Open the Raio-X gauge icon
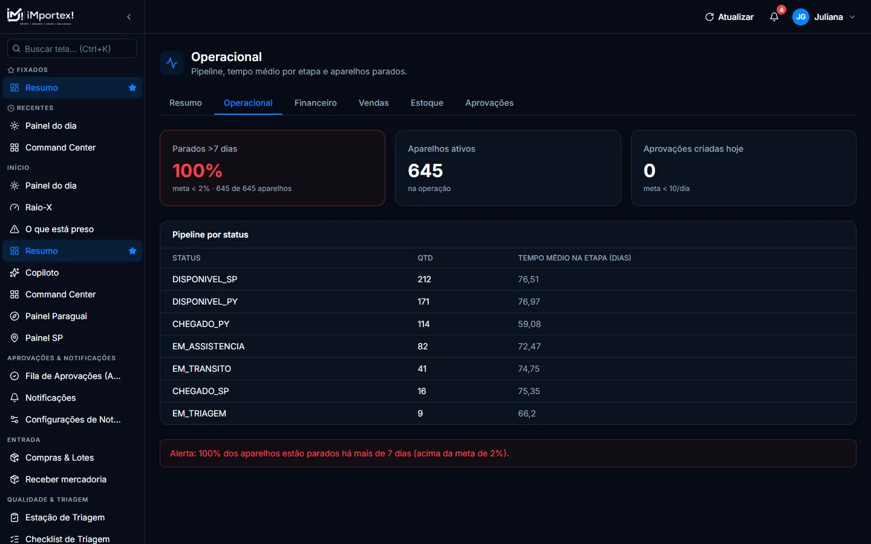Image resolution: width=871 pixels, height=544 pixels. [x=15, y=207]
